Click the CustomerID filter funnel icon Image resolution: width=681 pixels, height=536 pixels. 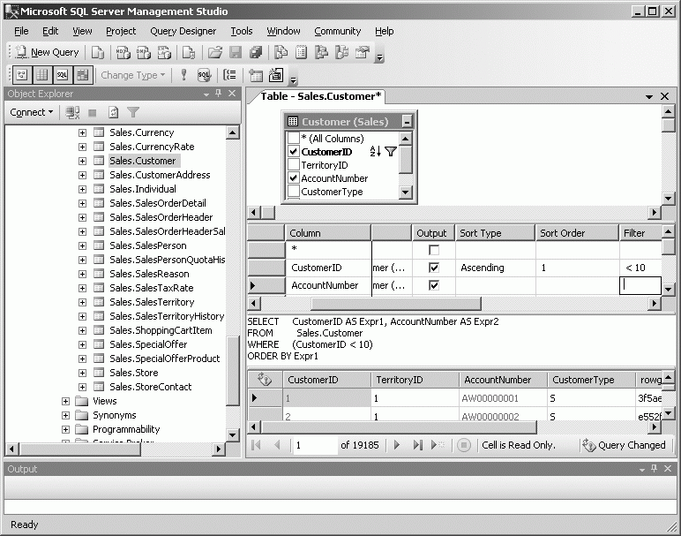[391, 152]
